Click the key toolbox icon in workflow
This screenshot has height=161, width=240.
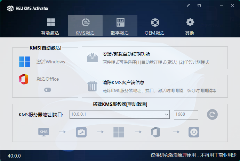pos(81,132)
